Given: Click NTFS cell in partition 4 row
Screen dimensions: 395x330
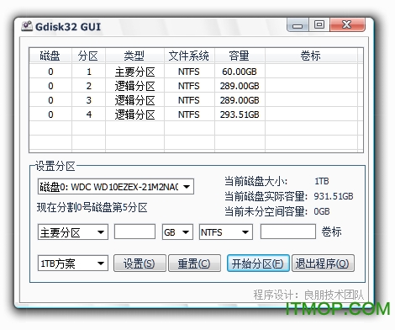Looking at the screenshot, I should coord(189,114).
